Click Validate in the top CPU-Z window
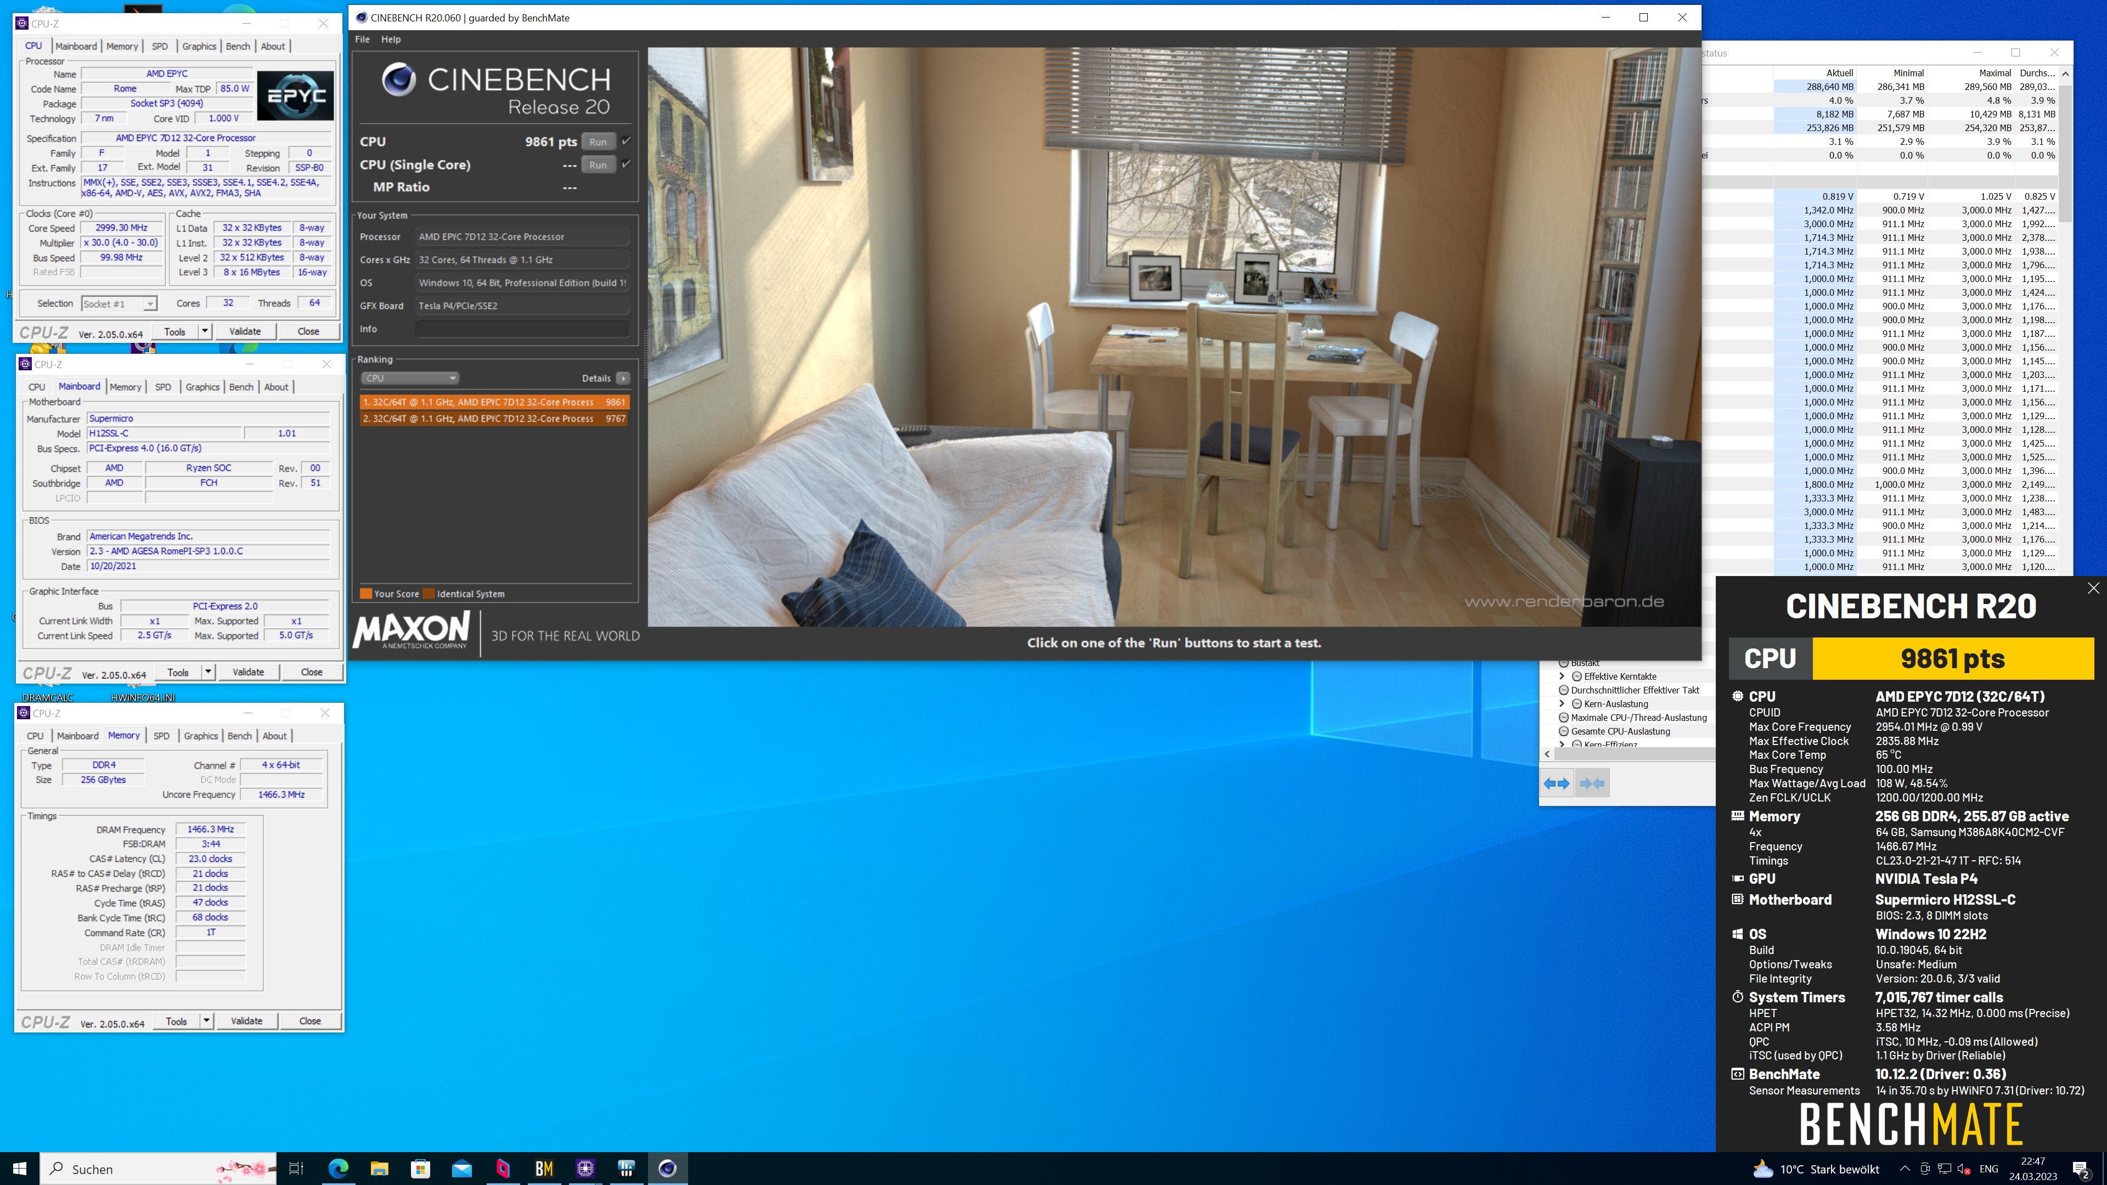Viewport: 2107px width, 1185px height. click(x=245, y=331)
